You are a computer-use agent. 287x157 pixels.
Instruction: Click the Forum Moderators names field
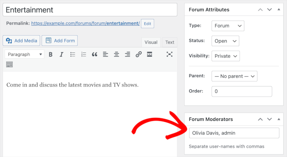coord(234,133)
